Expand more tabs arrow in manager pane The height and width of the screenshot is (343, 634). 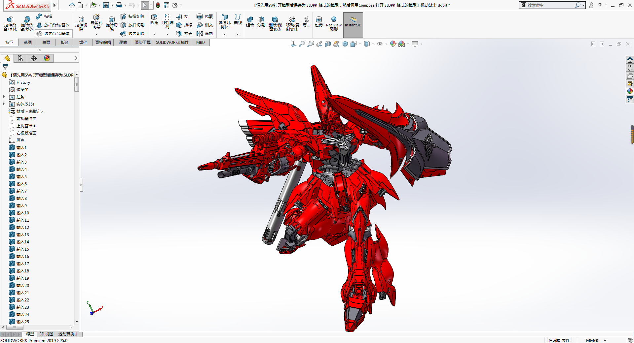click(x=76, y=58)
